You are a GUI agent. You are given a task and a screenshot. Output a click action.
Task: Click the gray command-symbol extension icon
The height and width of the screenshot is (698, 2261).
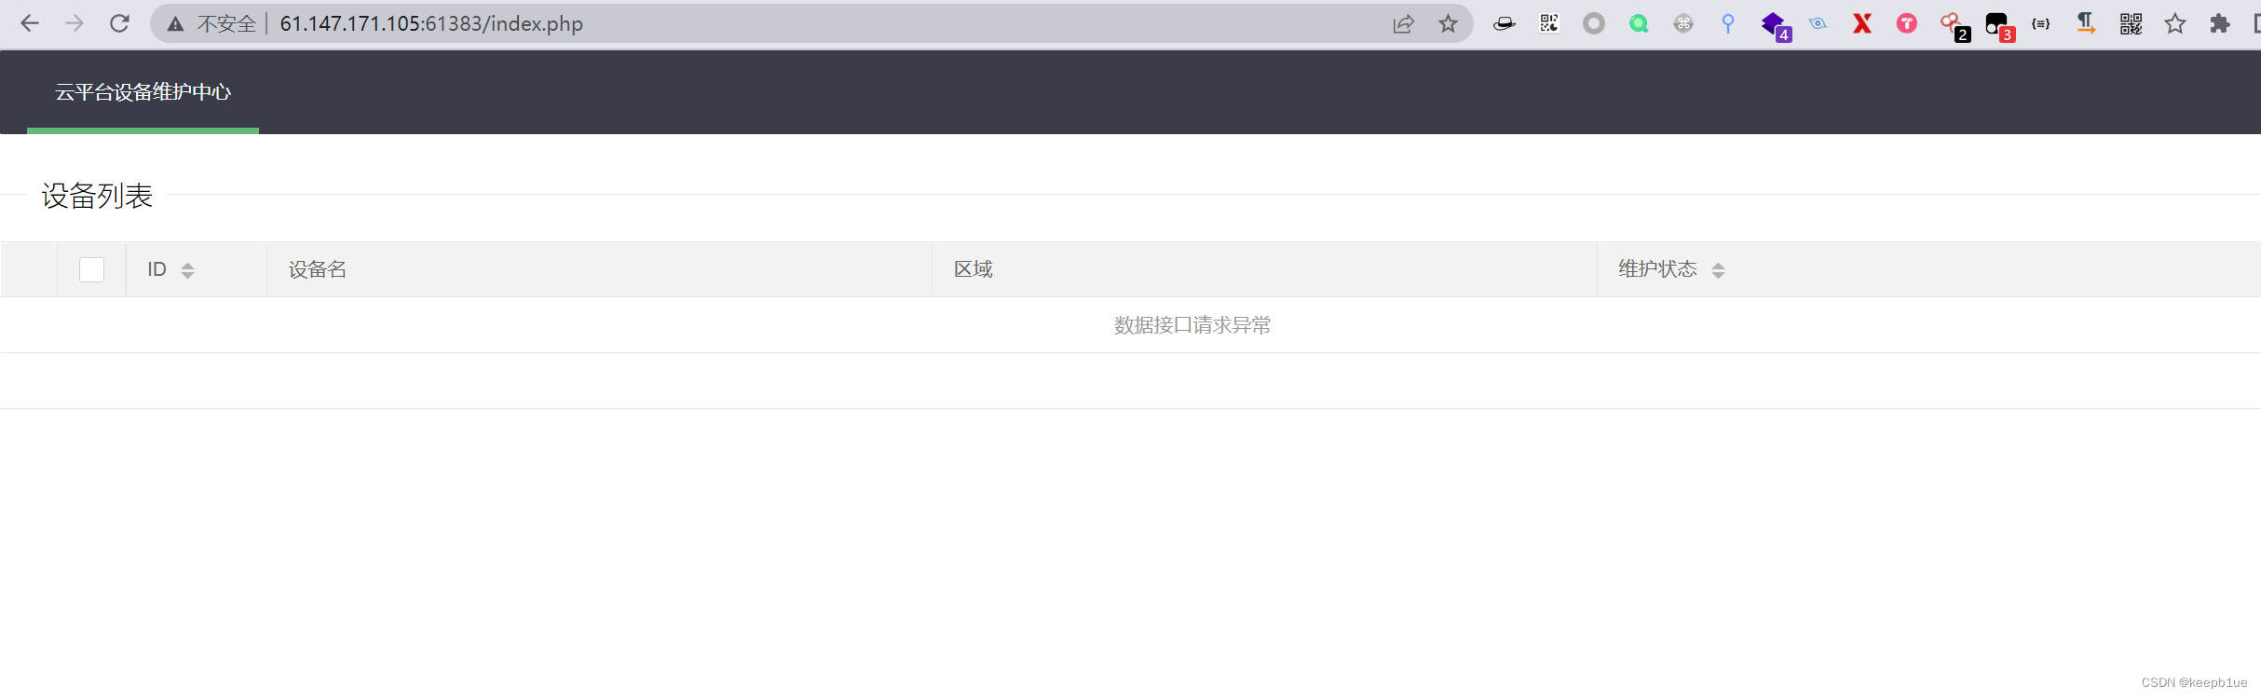pyautogui.click(x=1683, y=23)
